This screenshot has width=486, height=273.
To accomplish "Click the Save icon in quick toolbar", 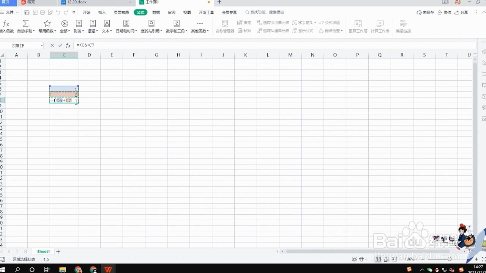I will pyautogui.click(x=27, y=13).
